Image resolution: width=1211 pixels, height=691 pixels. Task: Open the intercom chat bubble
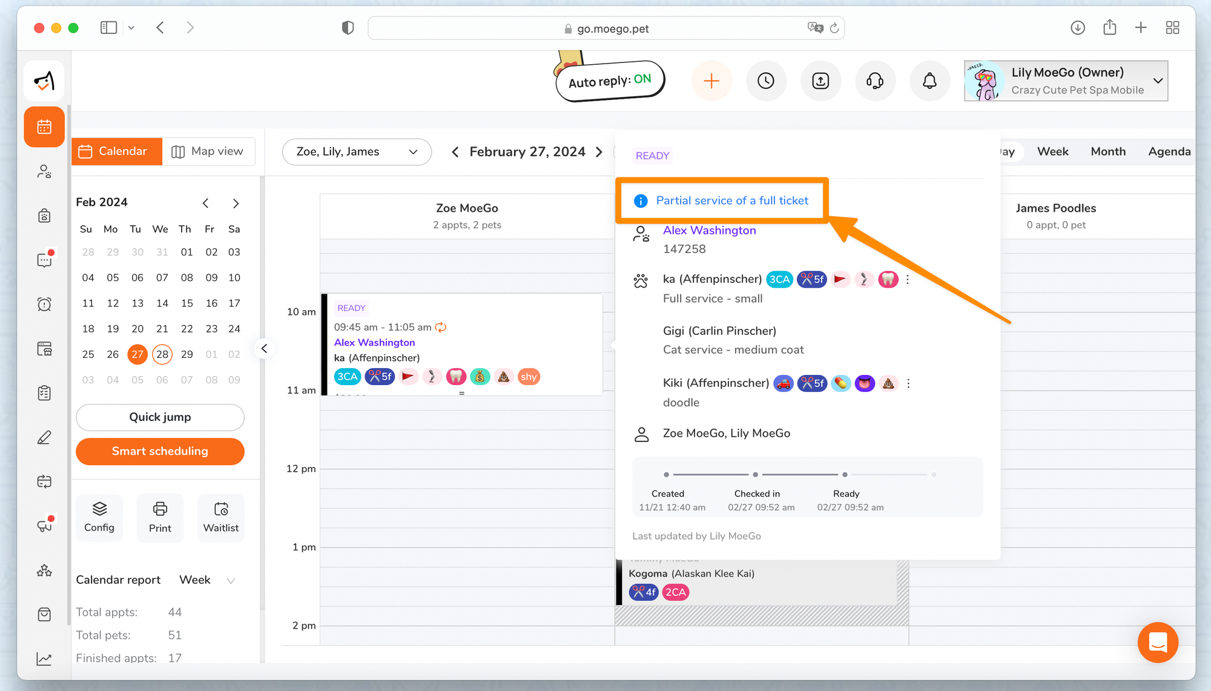click(1157, 642)
